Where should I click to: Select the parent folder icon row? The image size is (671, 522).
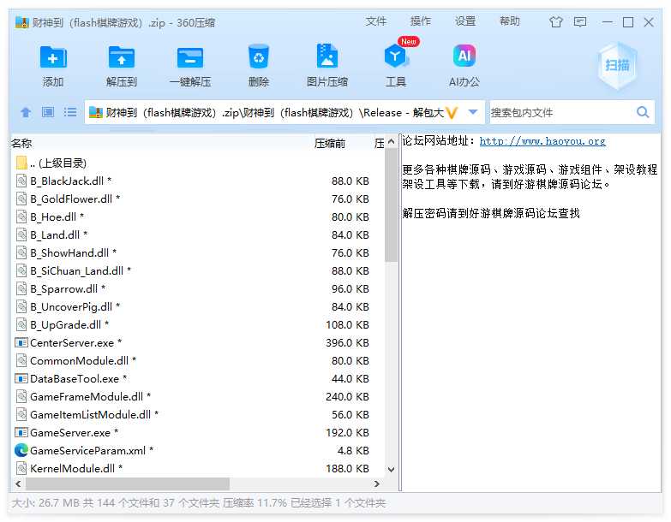click(x=21, y=163)
